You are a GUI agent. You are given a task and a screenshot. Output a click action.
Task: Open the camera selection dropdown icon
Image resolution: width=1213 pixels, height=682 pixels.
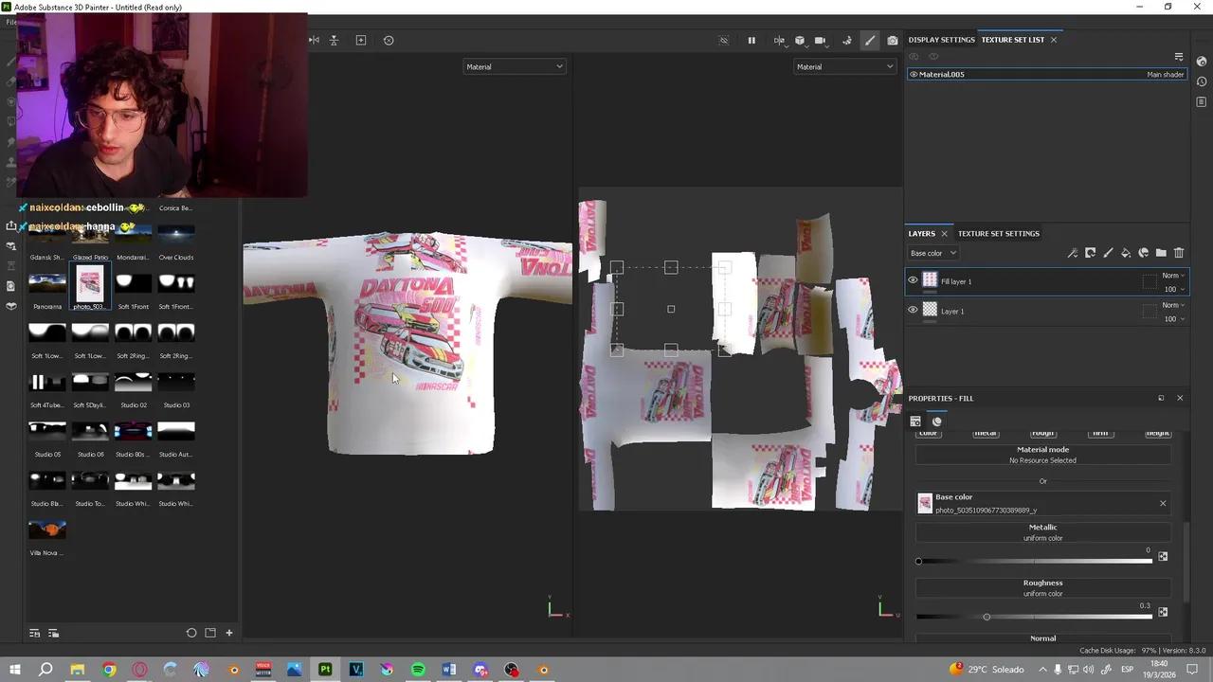[x=821, y=40]
